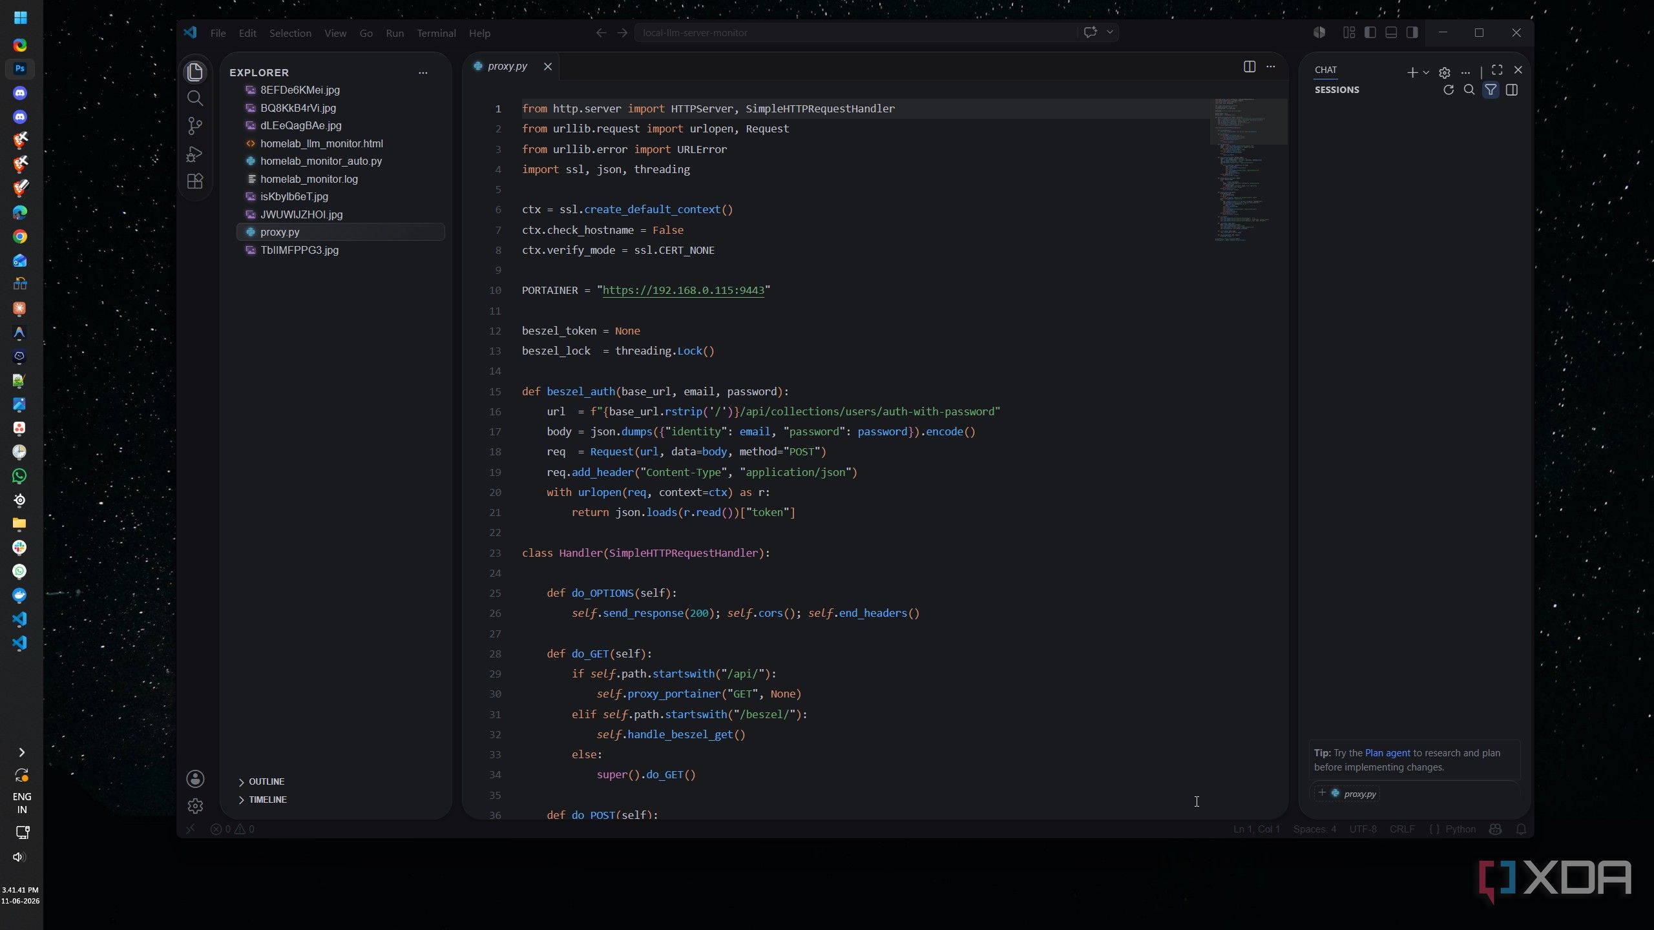Toggle the sessions filter funnel
Image resolution: width=1654 pixels, height=930 pixels.
[x=1491, y=90]
